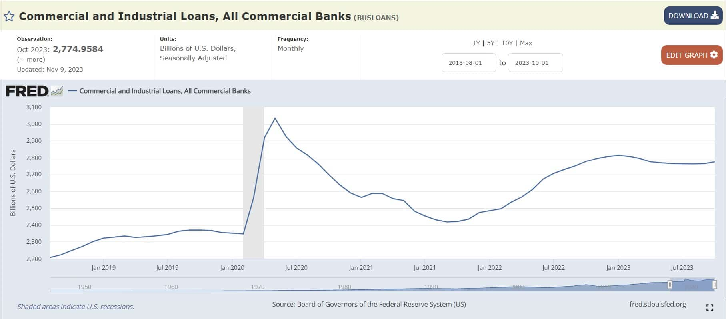The height and width of the screenshot is (319, 726).
Task: Click the right handle of range slider
Action: (714, 285)
